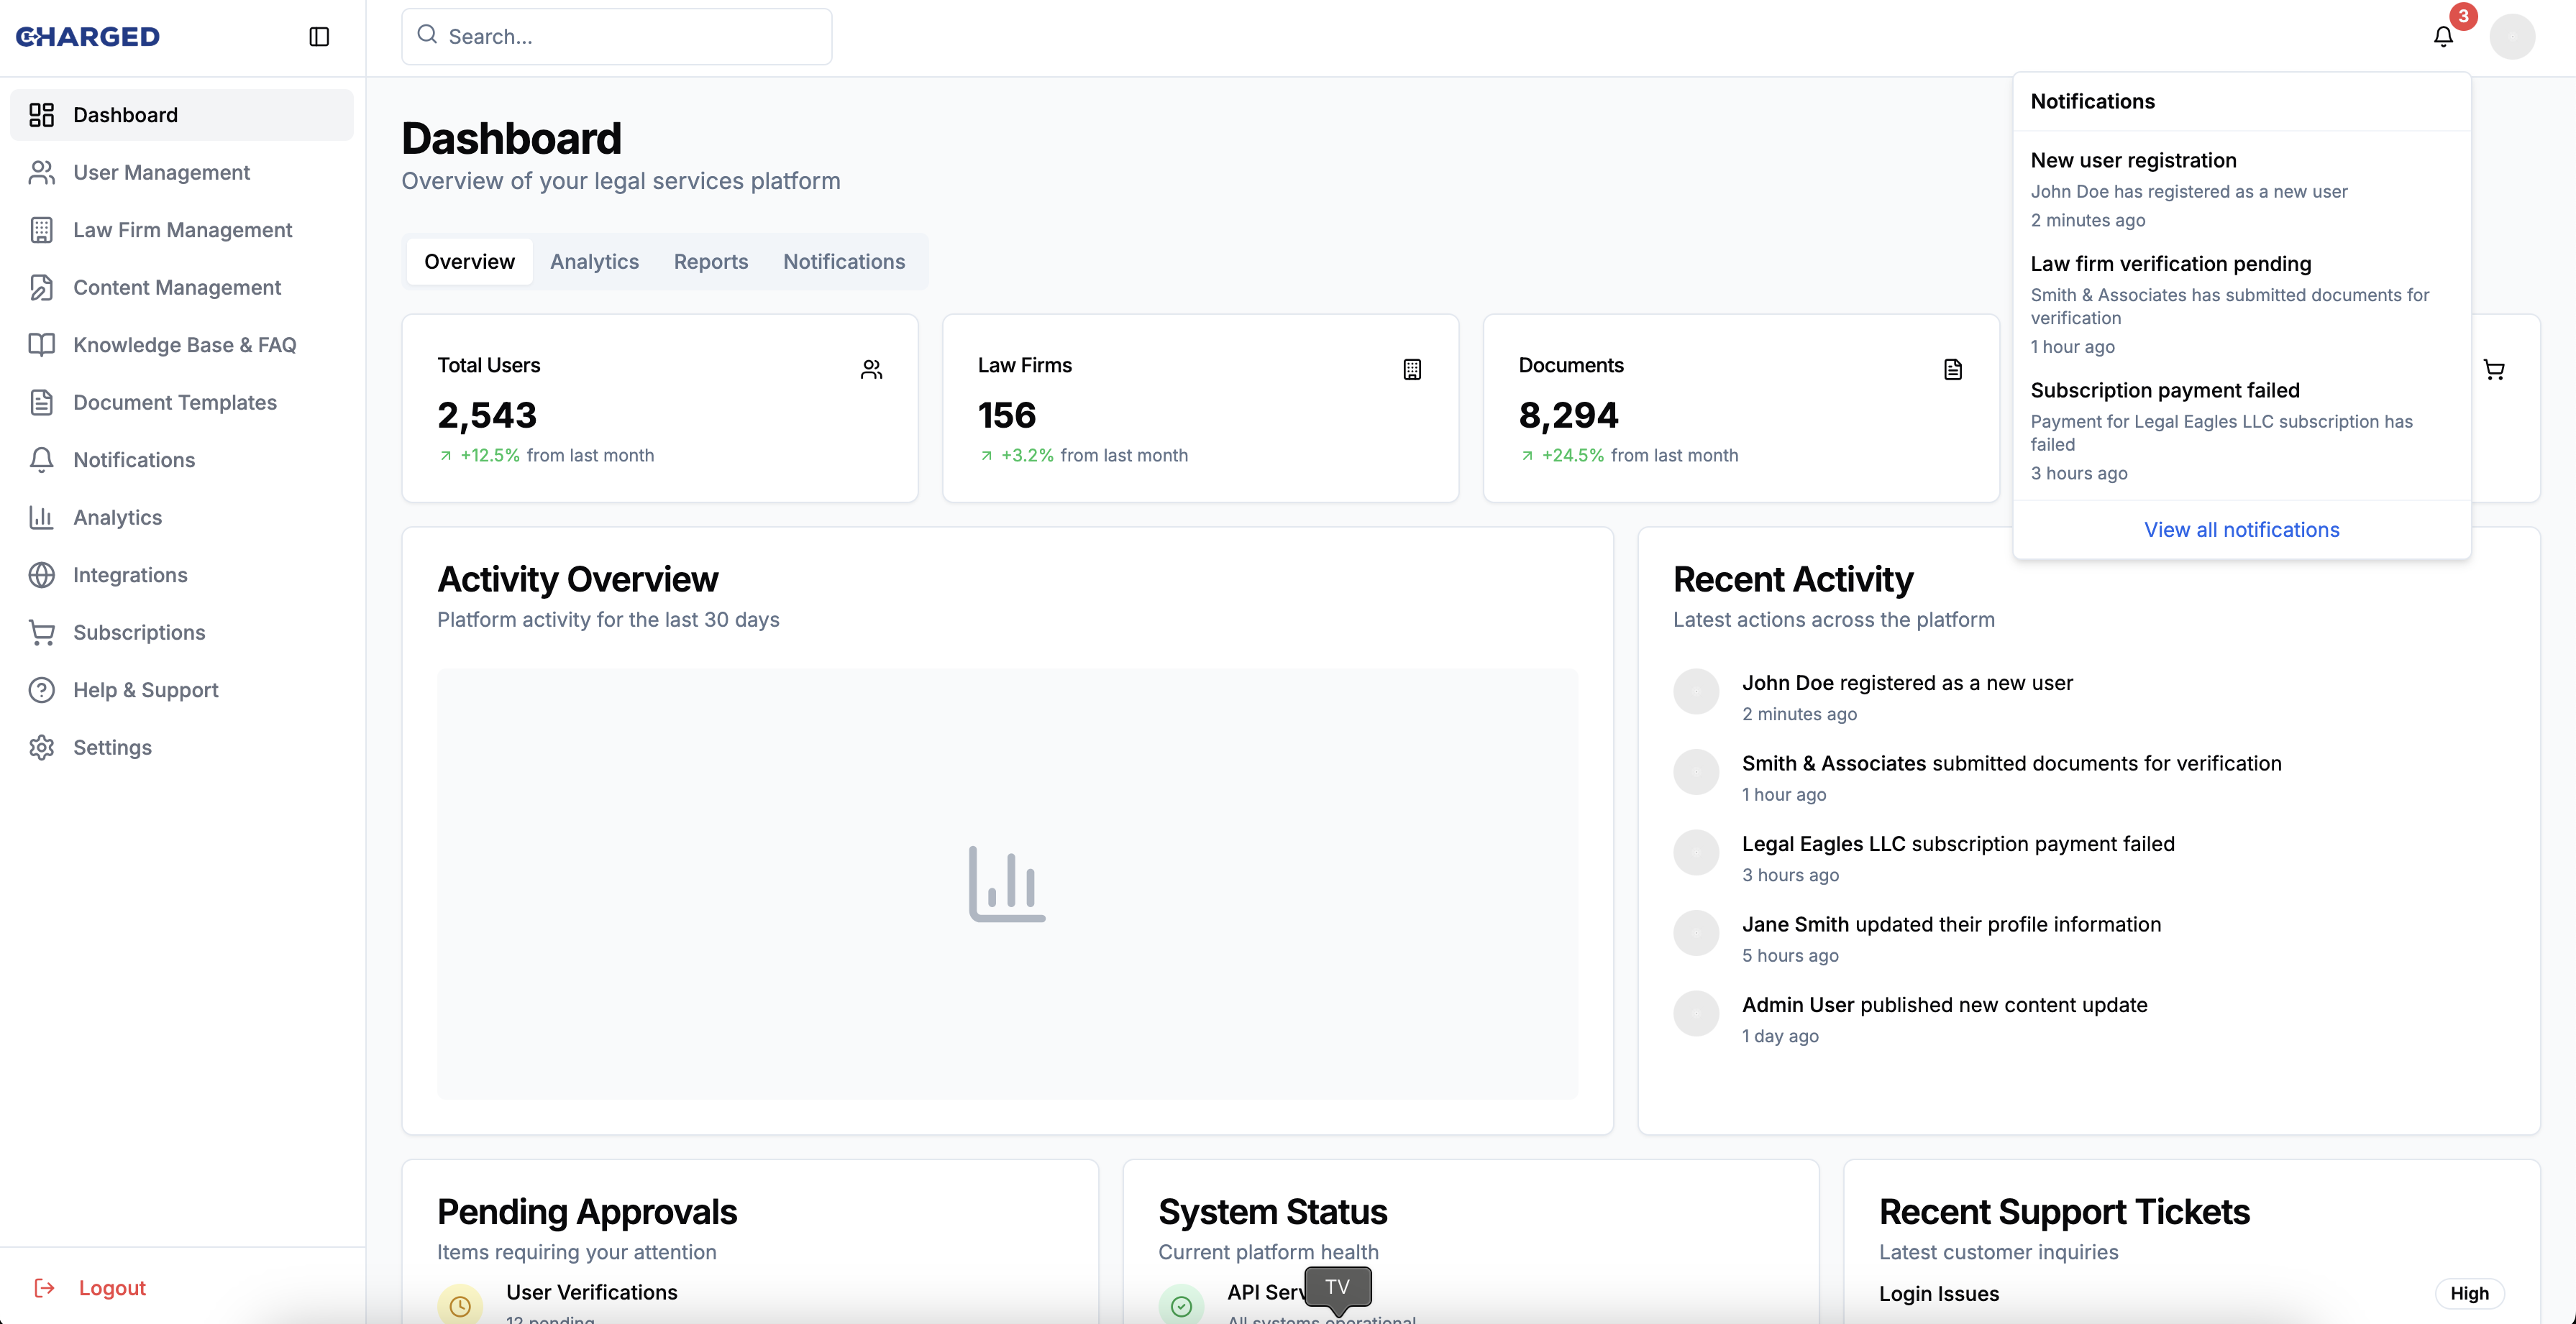Click the red 3 notification badge
Screen dimensions: 2576x1324
coord(2463,16)
